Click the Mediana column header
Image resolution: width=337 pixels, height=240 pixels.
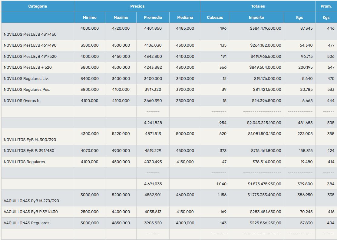coord(185,18)
